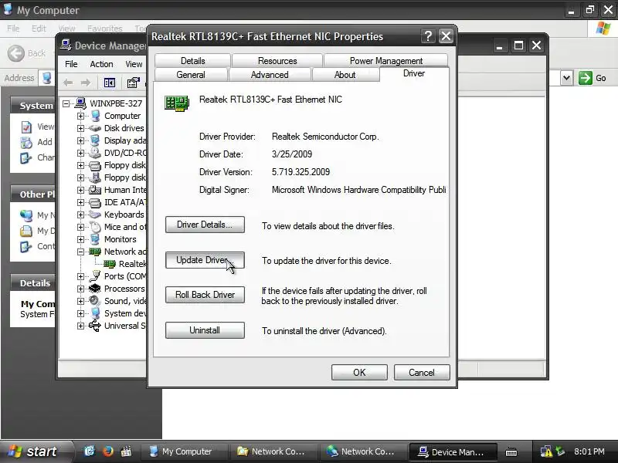
Task: Switch to Device Manager taskbar button
Action: click(452, 451)
